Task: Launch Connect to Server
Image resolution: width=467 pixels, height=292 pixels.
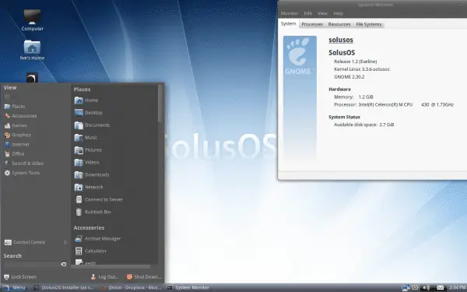Action: (x=99, y=199)
